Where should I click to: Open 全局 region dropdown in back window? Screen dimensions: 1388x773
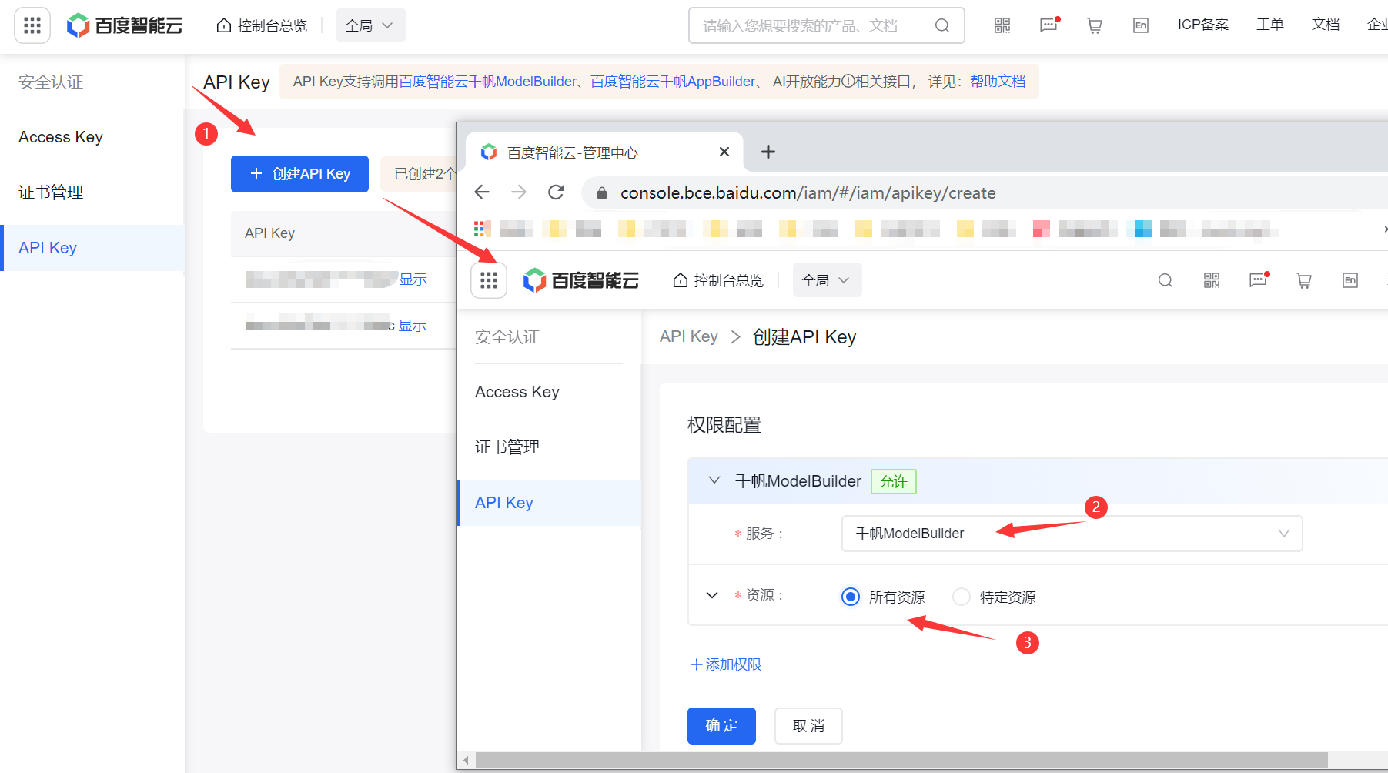pyautogui.click(x=370, y=25)
